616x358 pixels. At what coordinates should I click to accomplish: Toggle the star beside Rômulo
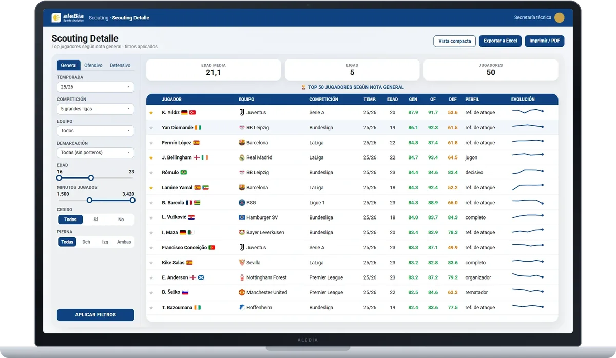point(151,173)
